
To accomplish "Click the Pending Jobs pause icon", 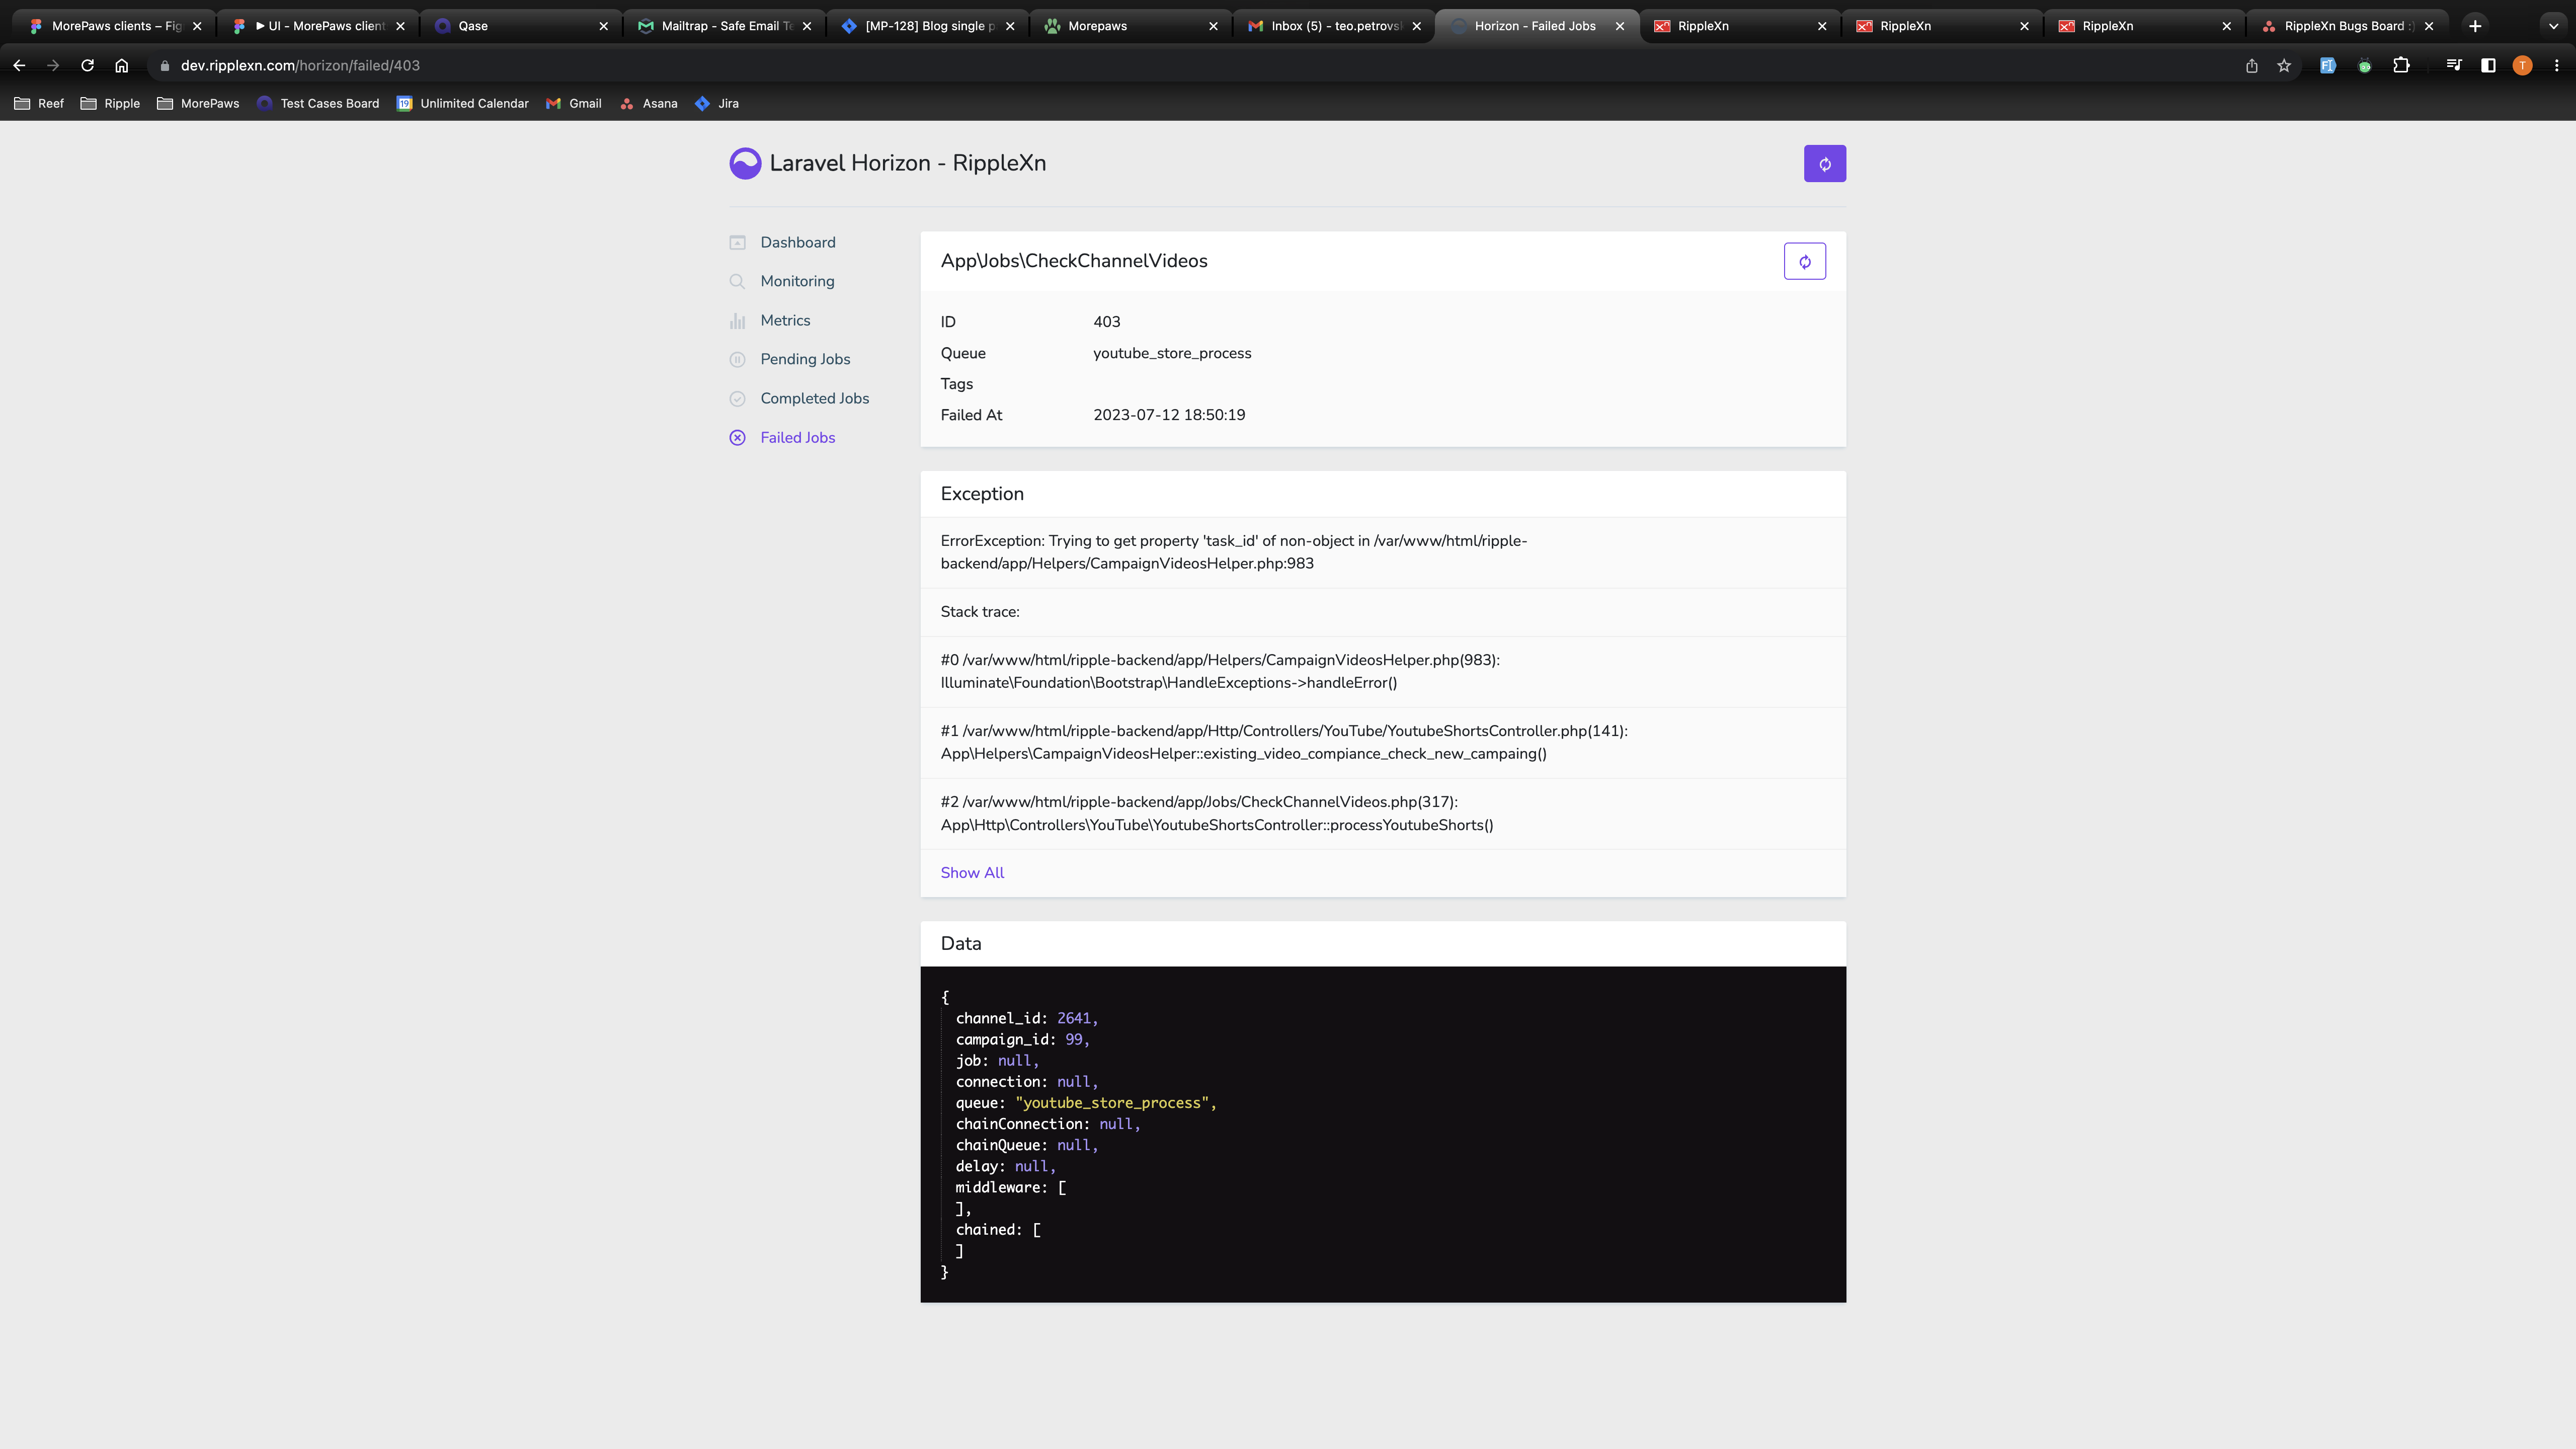I will coord(737,359).
